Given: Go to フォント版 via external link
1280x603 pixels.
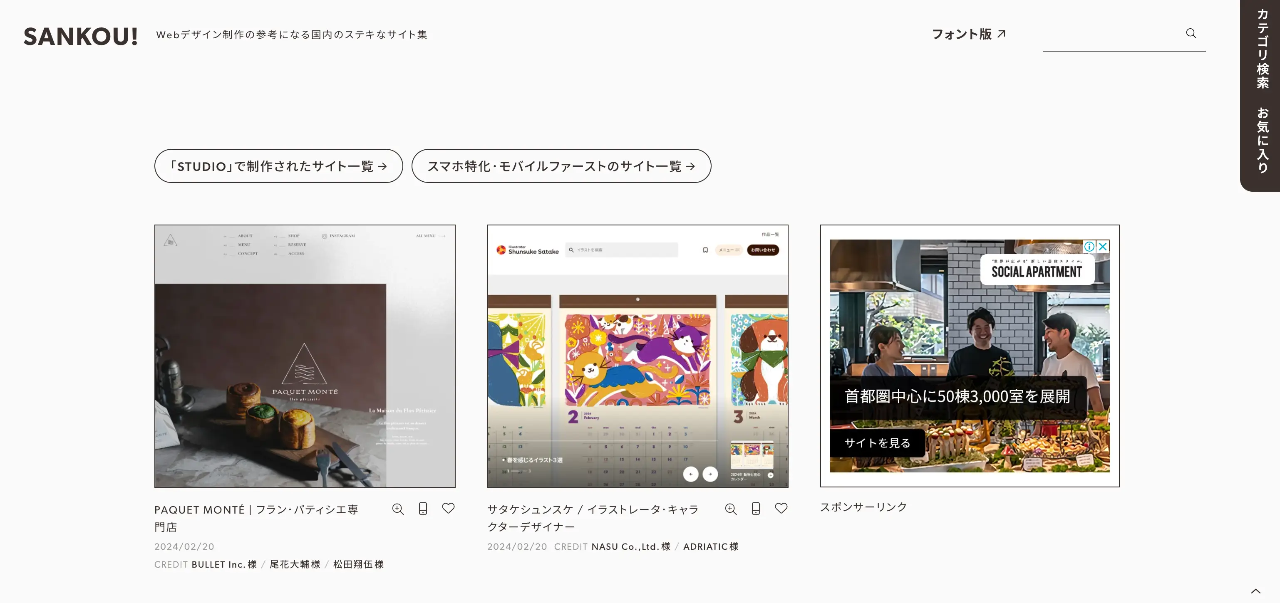Looking at the screenshot, I should pyautogui.click(x=969, y=34).
